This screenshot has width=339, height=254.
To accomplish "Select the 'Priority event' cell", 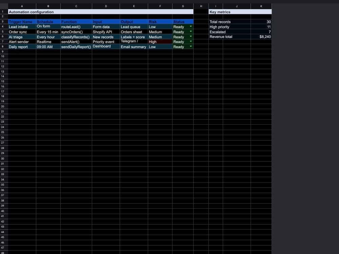I will coord(106,42).
